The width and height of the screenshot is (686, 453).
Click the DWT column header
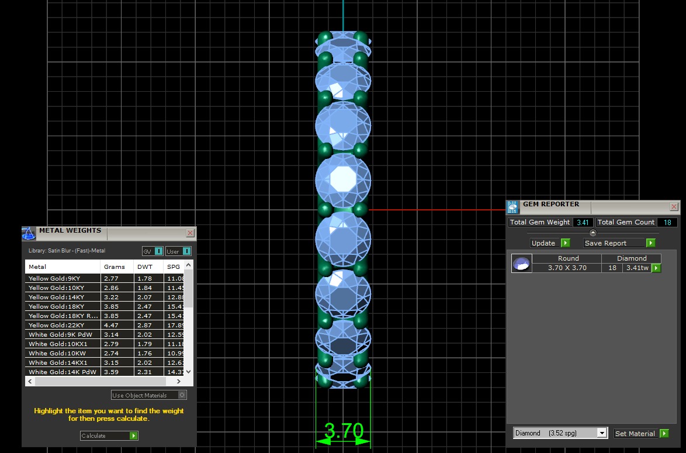pos(149,267)
